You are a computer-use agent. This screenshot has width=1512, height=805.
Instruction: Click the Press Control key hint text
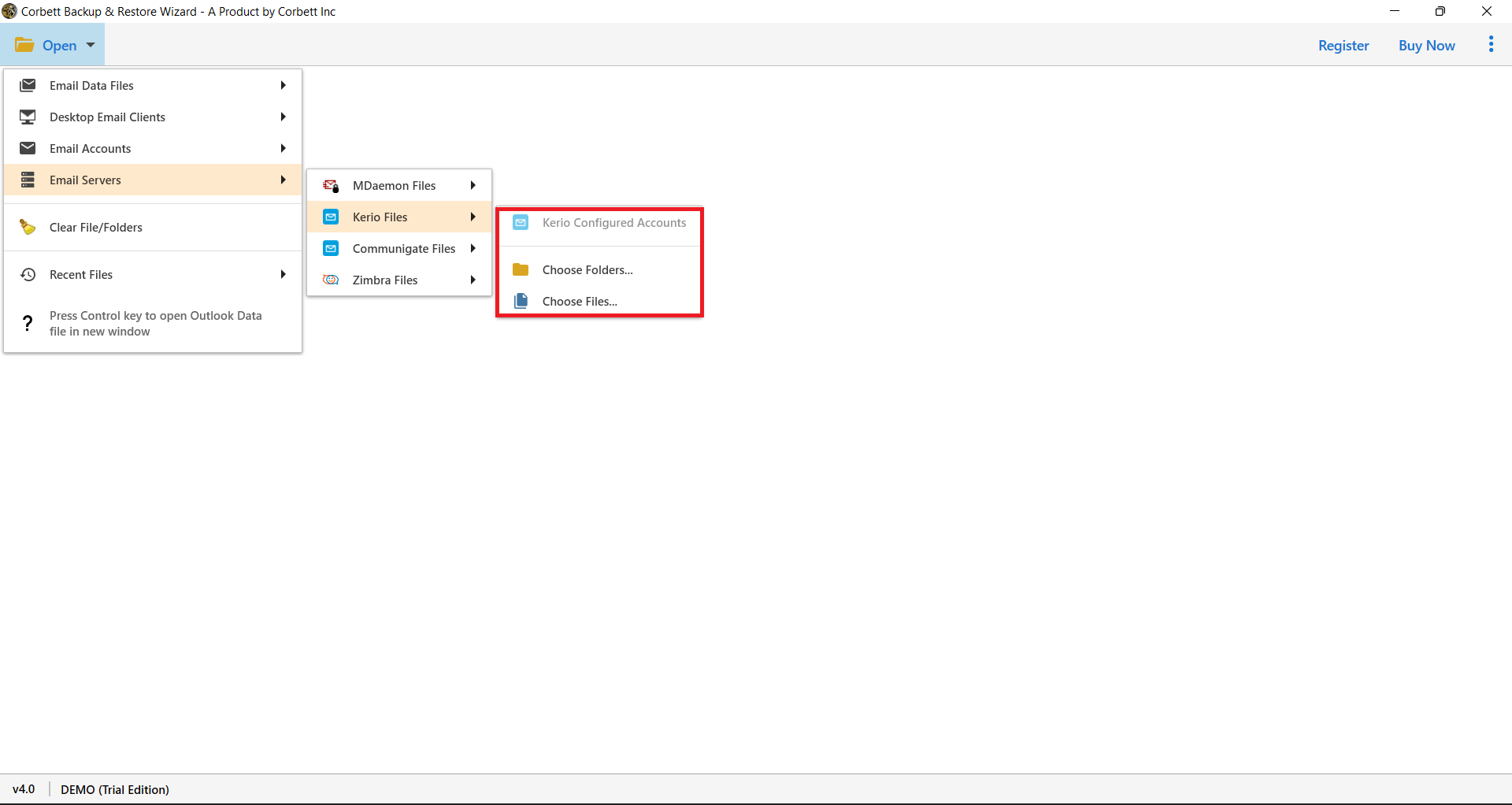pos(156,323)
